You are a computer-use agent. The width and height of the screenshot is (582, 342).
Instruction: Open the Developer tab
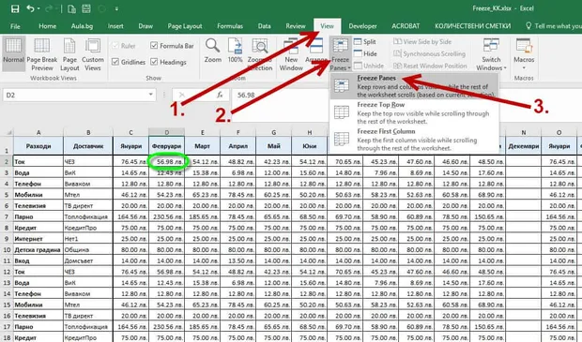(362, 26)
